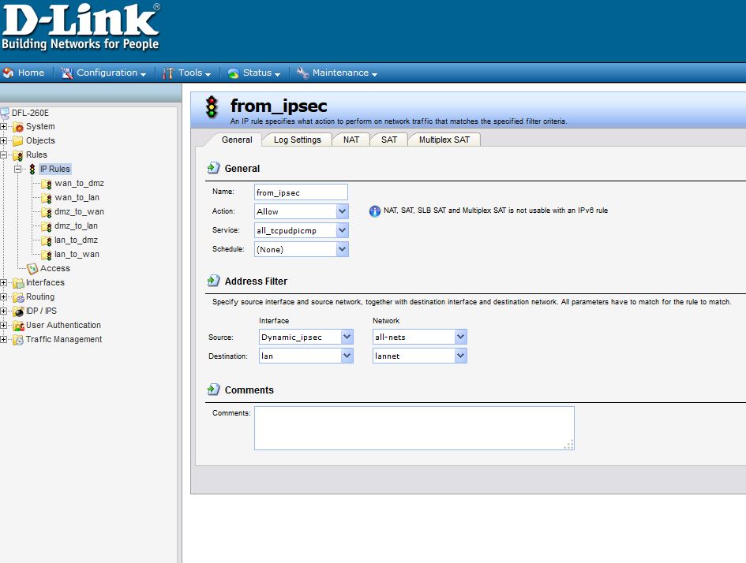Click the DFL-260E device icon

point(6,113)
